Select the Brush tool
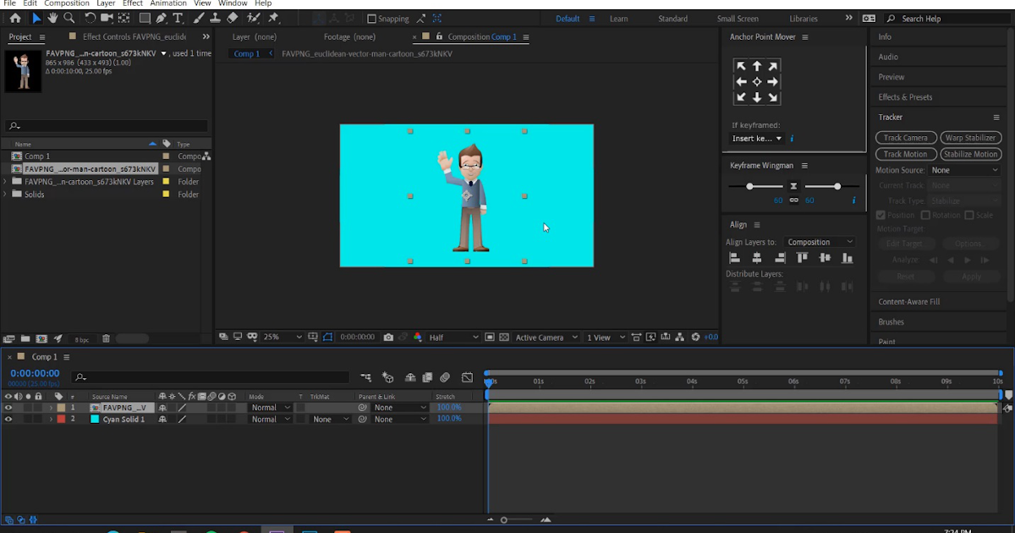 click(x=198, y=18)
